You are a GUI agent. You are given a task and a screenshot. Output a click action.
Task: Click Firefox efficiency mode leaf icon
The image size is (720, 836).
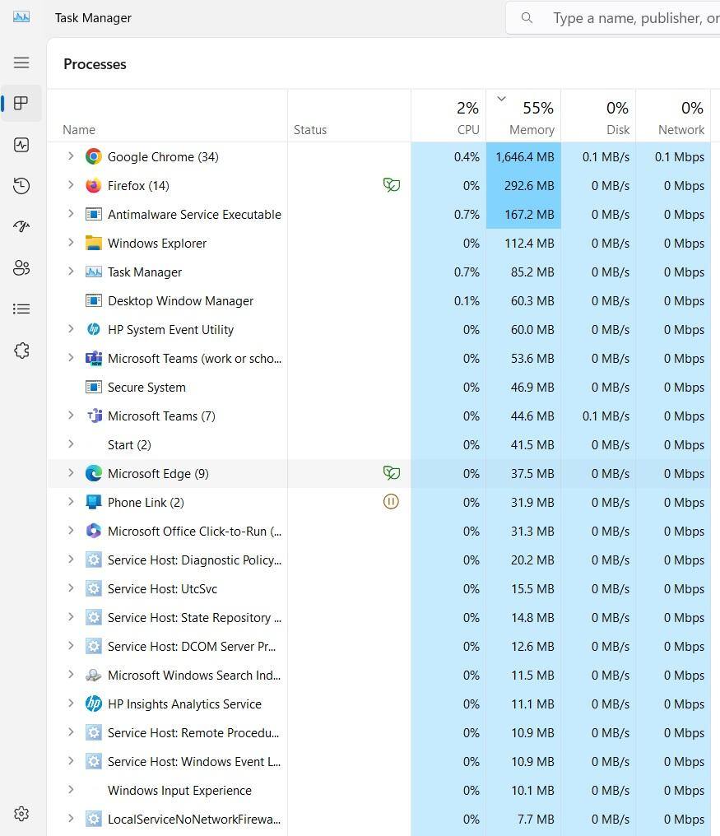coord(392,185)
